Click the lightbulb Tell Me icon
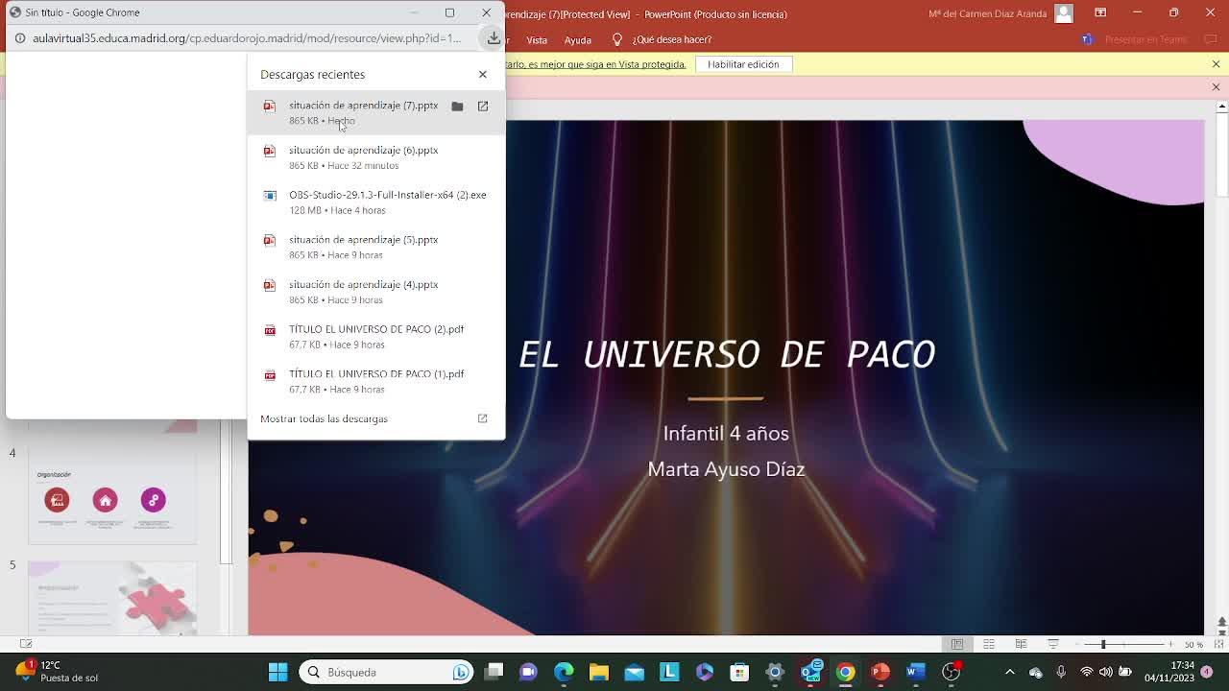 (x=617, y=39)
